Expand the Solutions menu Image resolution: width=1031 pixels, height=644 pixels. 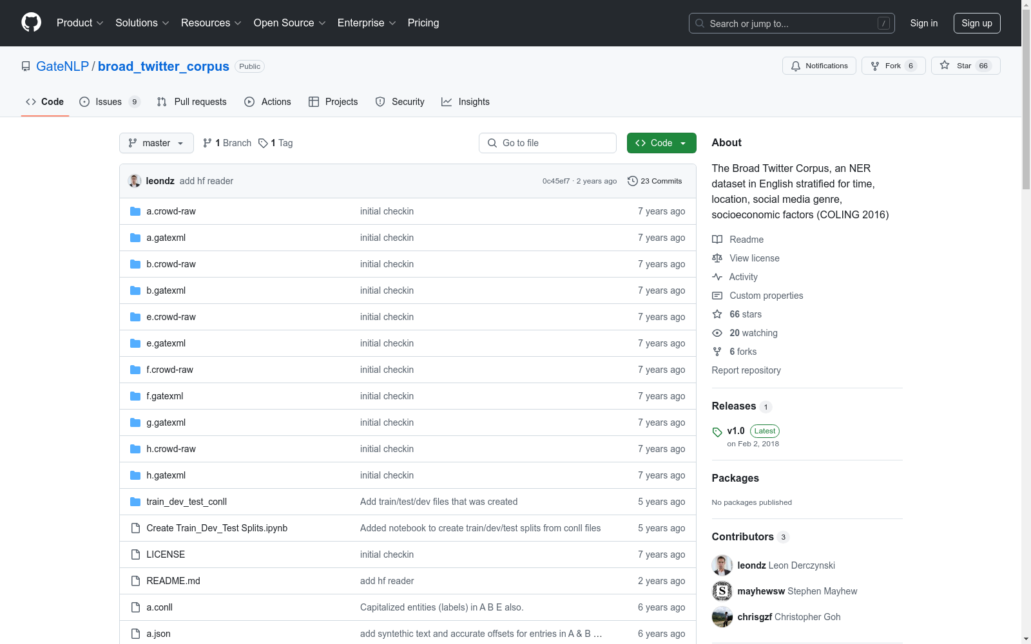(x=142, y=23)
